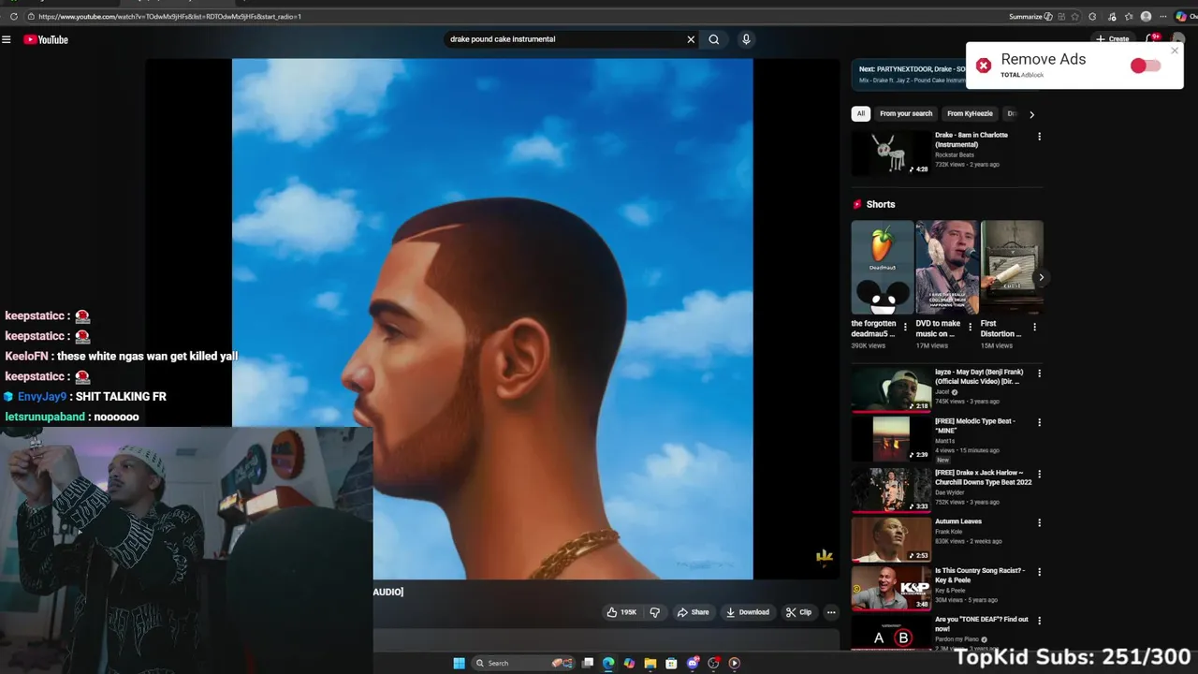Open options for 8am in Charlotte video
Image resolution: width=1198 pixels, height=674 pixels.
[1039, 137]
